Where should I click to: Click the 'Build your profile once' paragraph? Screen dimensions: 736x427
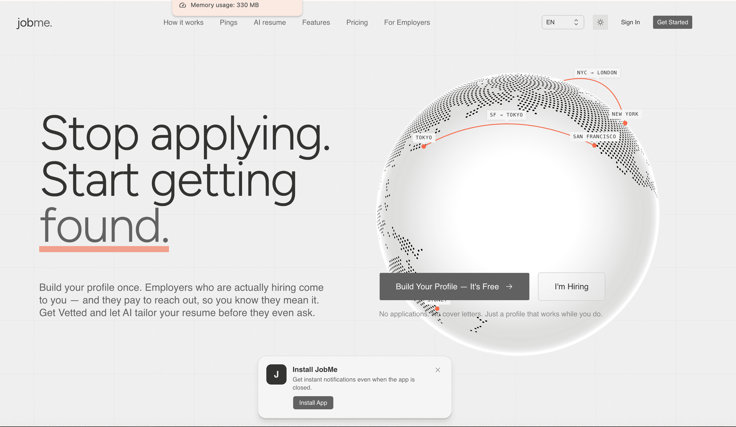[x=181, y=300]
